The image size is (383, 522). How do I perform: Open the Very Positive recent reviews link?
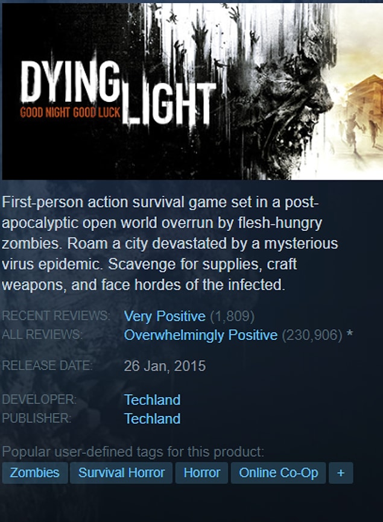tap(165, 316)
